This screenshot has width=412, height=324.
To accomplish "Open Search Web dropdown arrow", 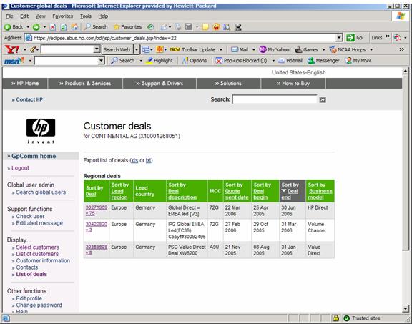I will pos(137,49).
